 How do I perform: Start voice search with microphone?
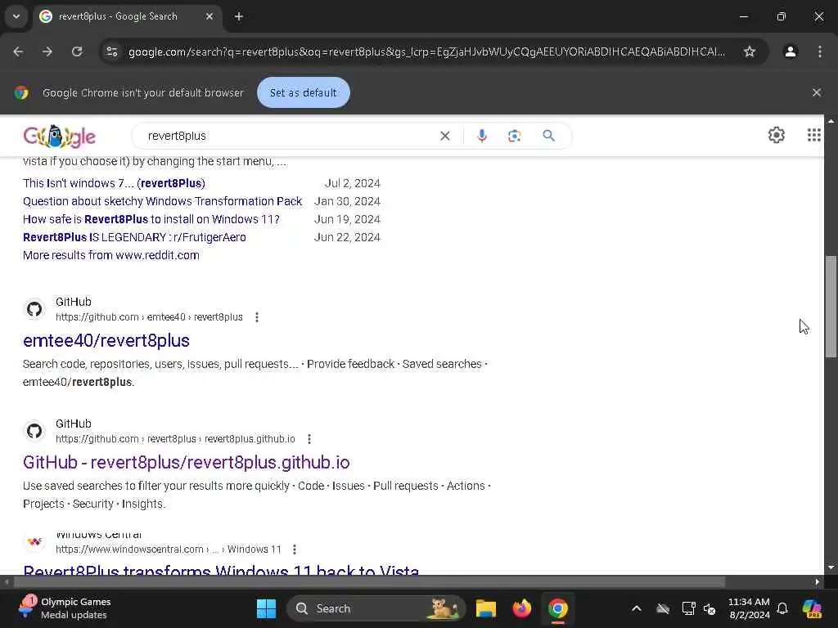[481, 137]
